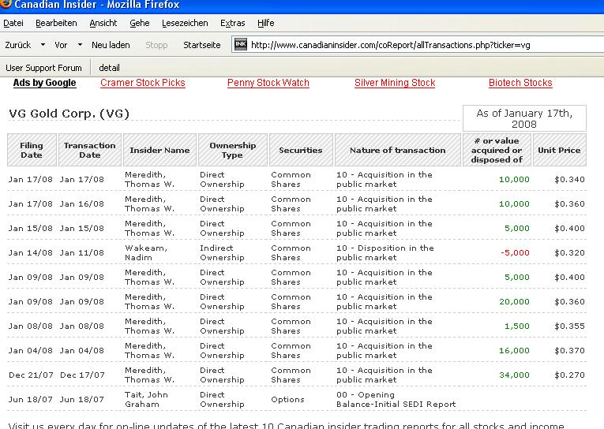Open the Ansicht menu
The height and width of the screenshot is (429, 604).
tap(103, 23)
